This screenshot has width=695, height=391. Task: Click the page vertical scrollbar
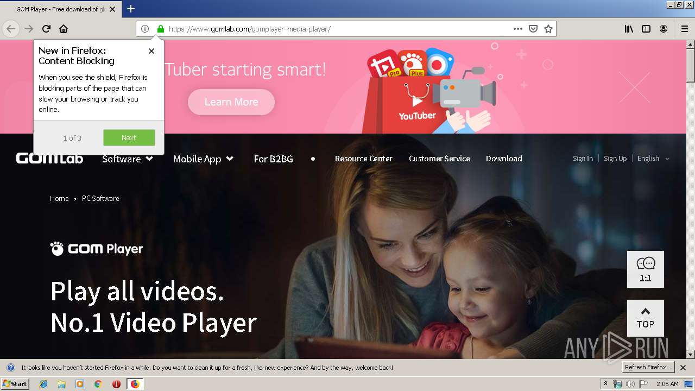click(x=690, y=65)
